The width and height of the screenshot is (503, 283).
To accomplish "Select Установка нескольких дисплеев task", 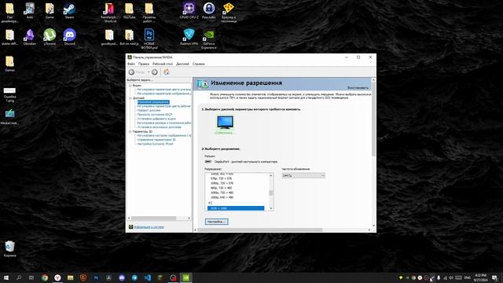I will point(159,127).
